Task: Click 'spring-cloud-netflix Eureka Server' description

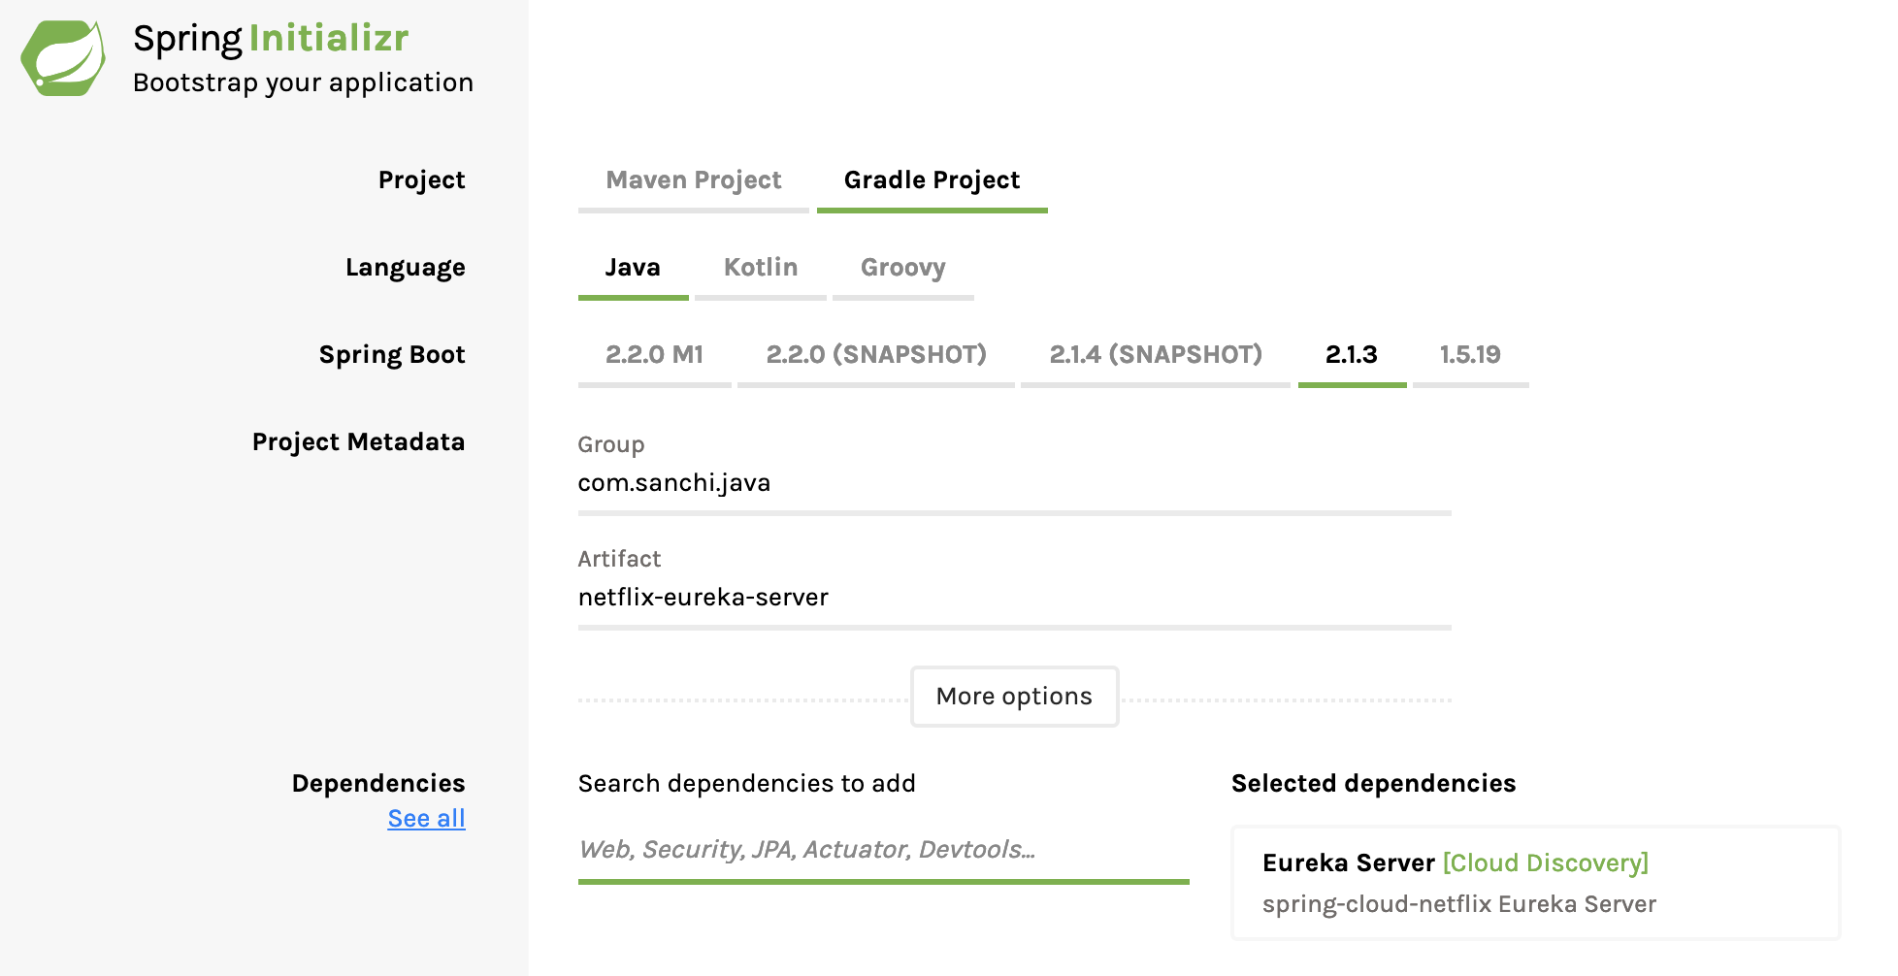Action: coord(1458,904)
